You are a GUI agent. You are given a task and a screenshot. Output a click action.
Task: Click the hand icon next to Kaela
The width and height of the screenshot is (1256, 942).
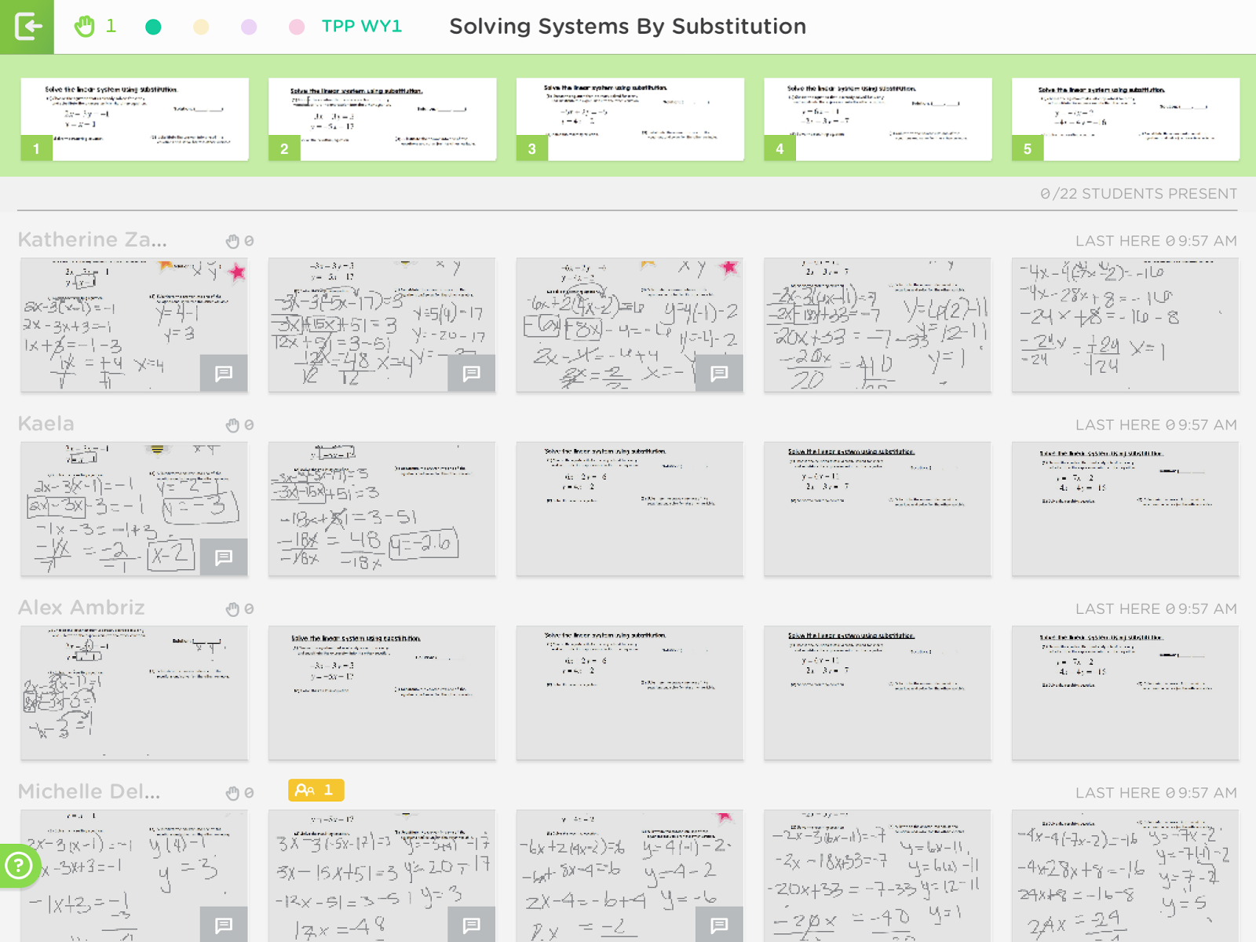tap(233, 425)
